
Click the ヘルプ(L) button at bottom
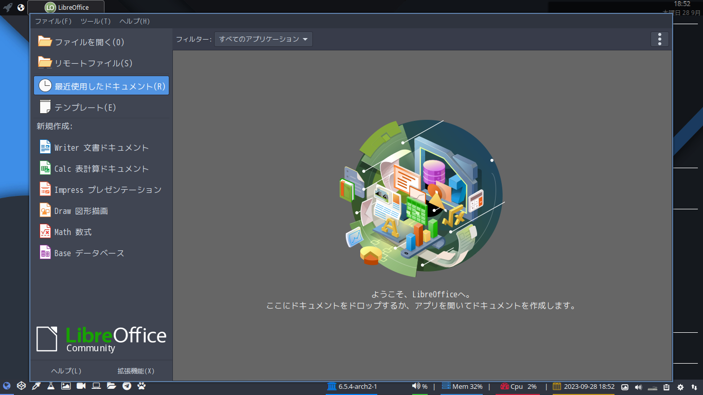[x=66, y=371]
